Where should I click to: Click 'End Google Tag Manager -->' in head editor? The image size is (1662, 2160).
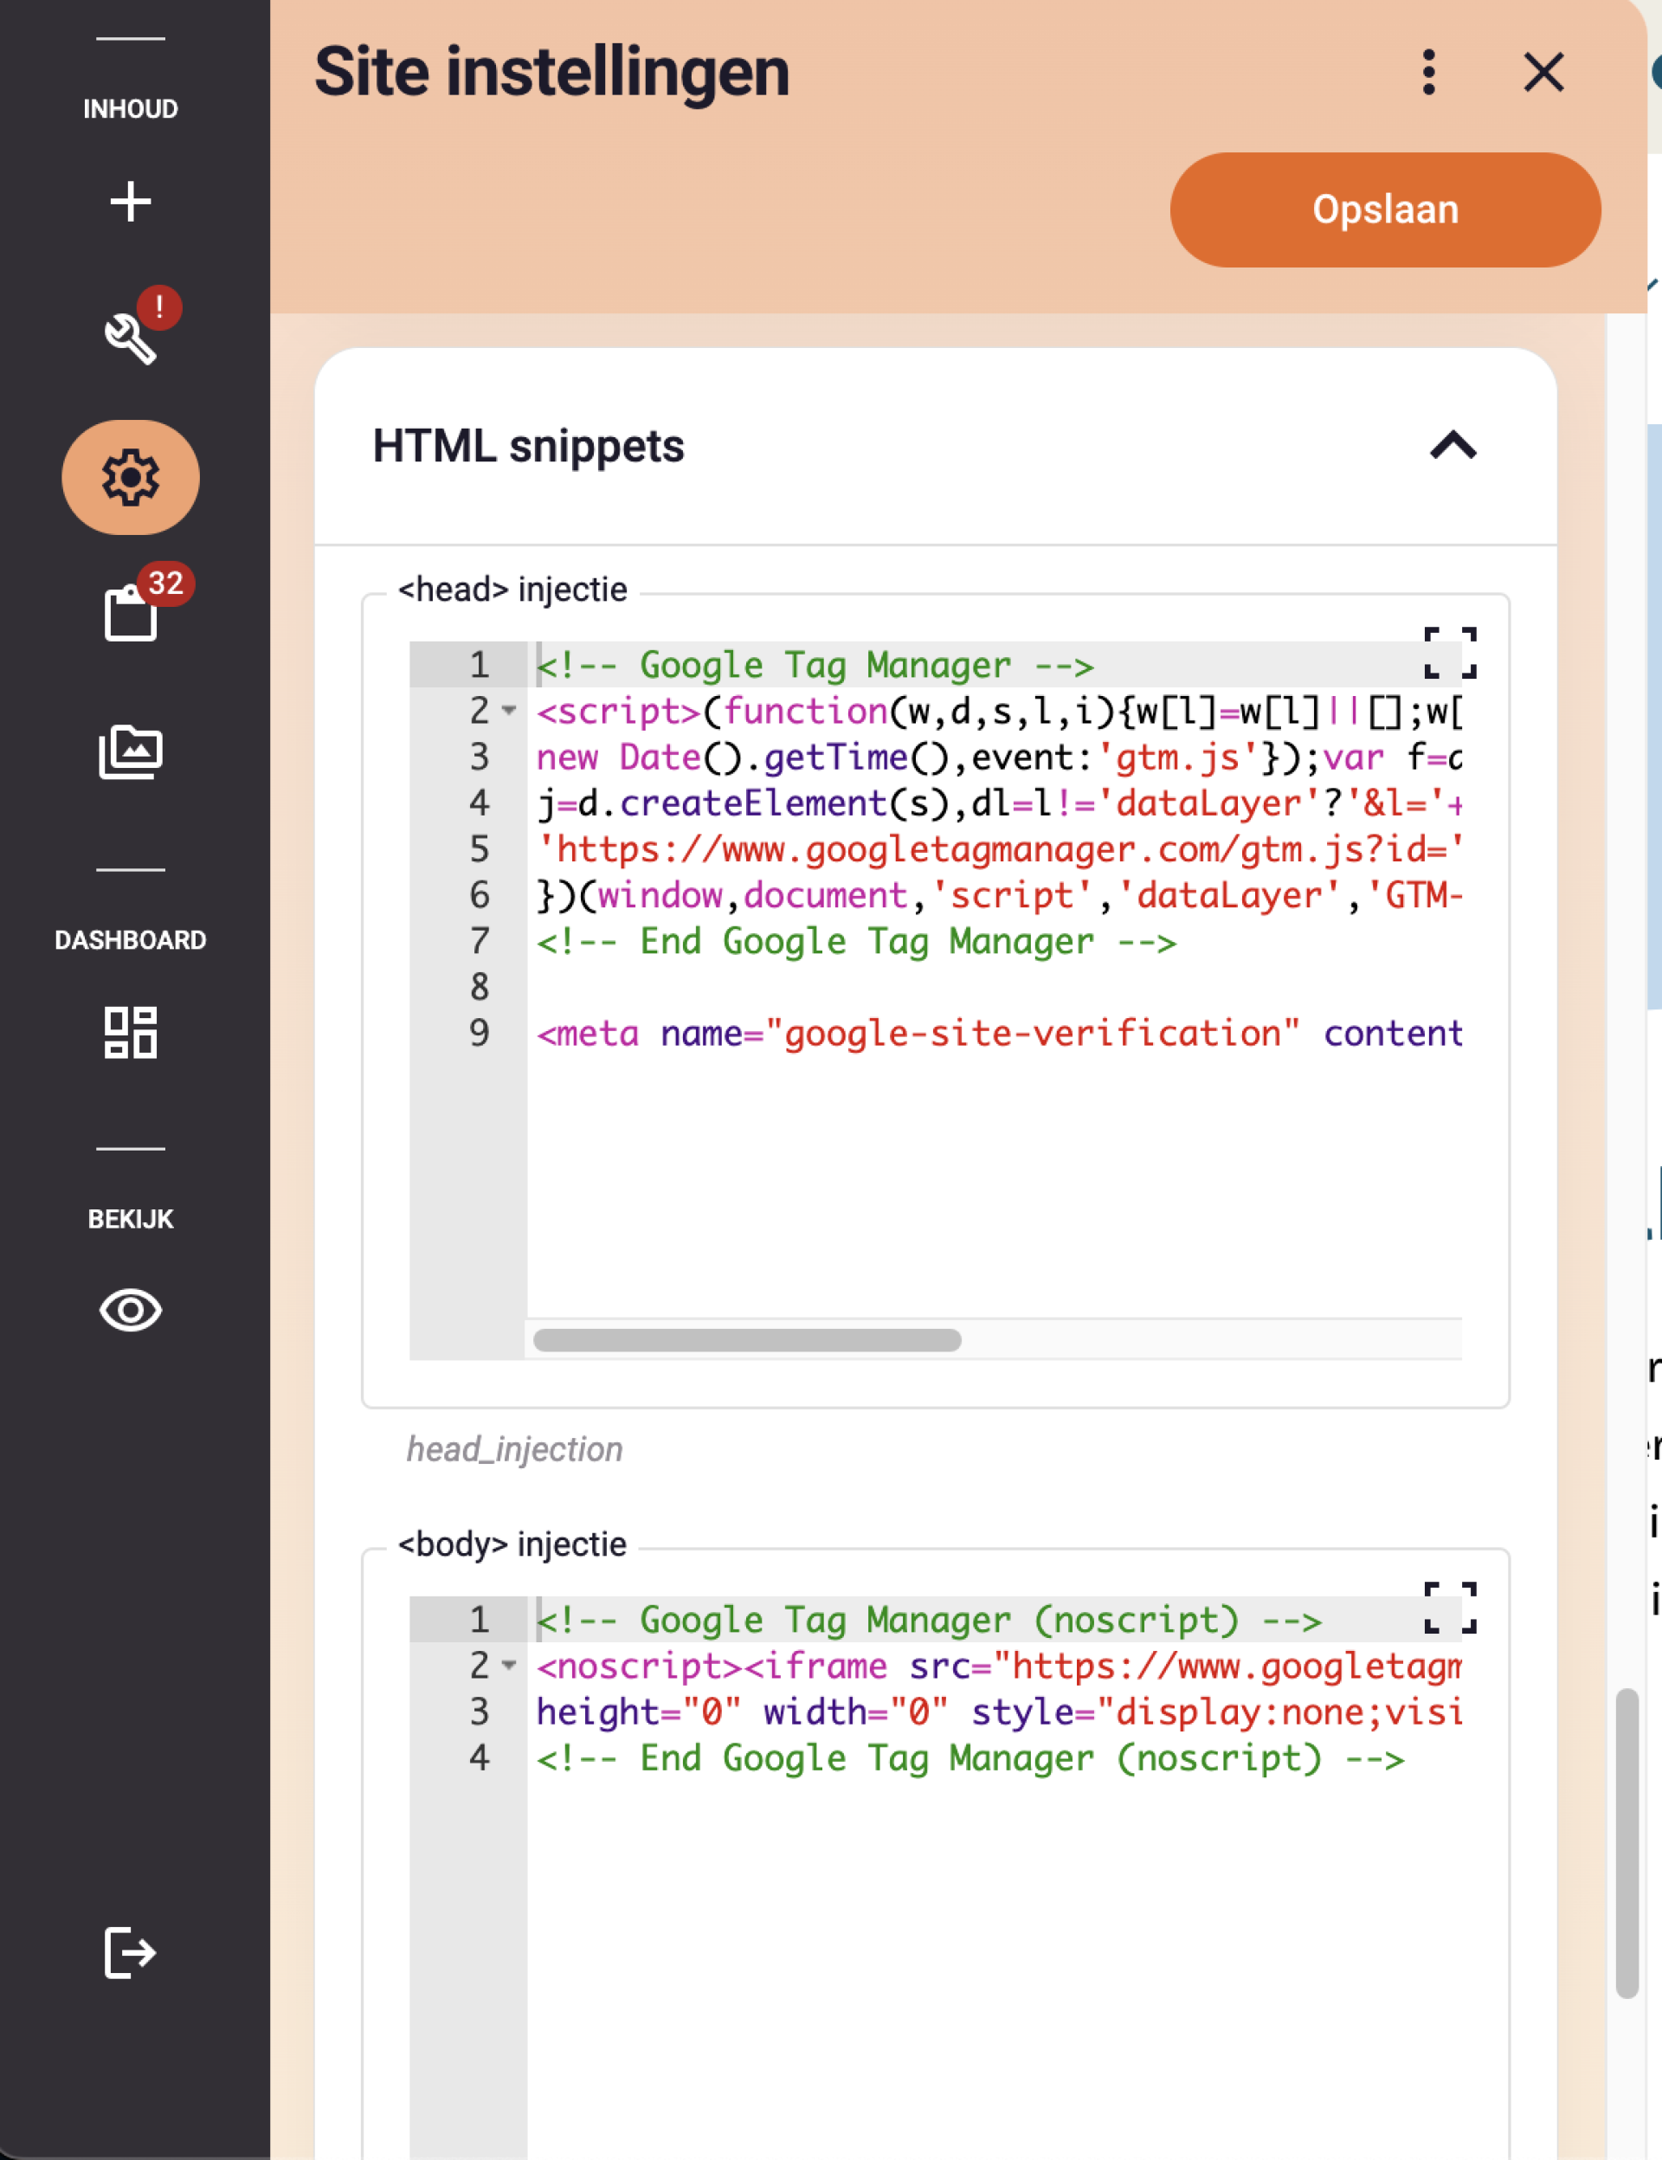pos(856,940)
